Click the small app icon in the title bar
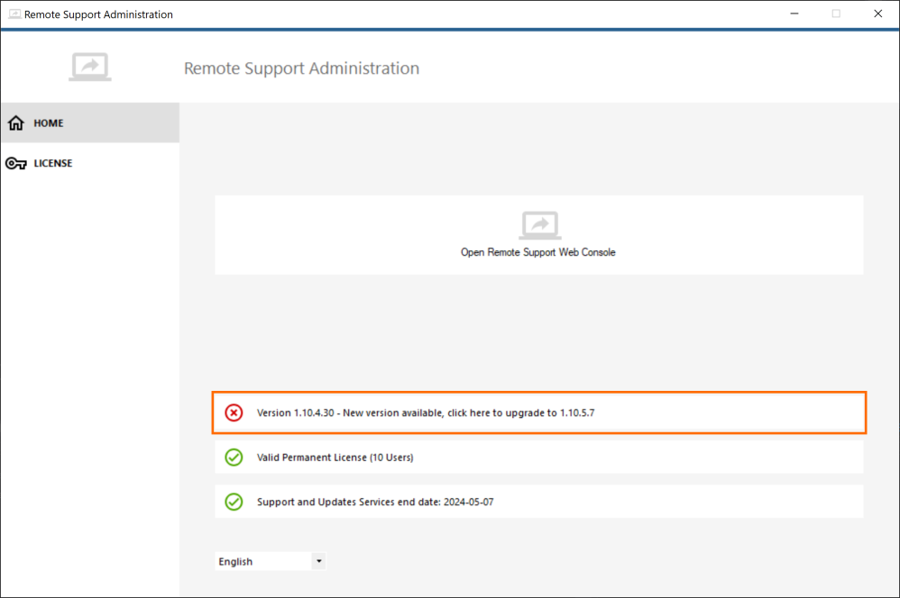Viewport: 900px width, 598px height. (x=14, y=14)
